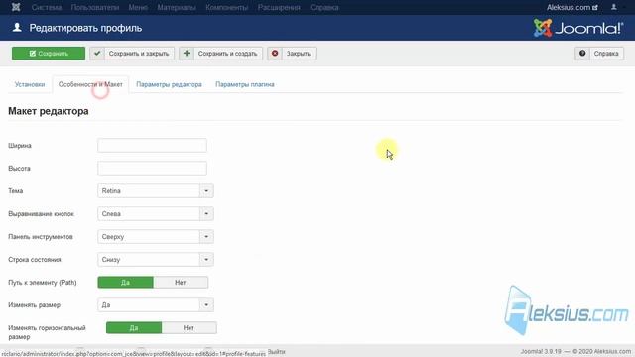Open the user account icon menu

point(614,7)
